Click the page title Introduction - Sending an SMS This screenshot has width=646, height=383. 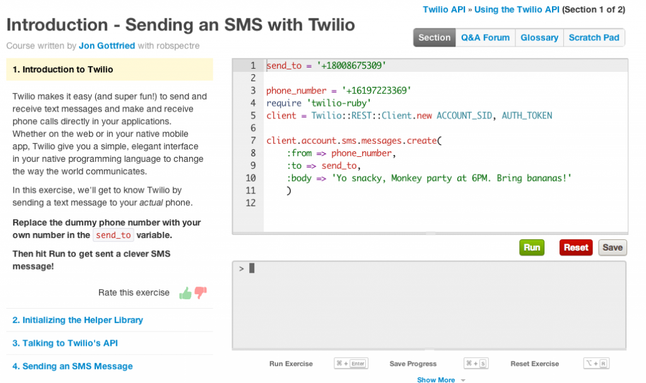[x=180, y=25]
